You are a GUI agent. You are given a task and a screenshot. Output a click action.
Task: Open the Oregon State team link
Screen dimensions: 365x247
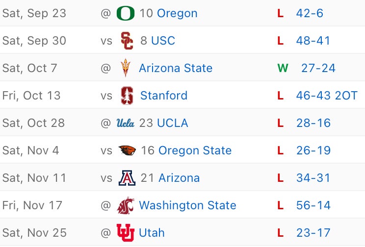195,150
